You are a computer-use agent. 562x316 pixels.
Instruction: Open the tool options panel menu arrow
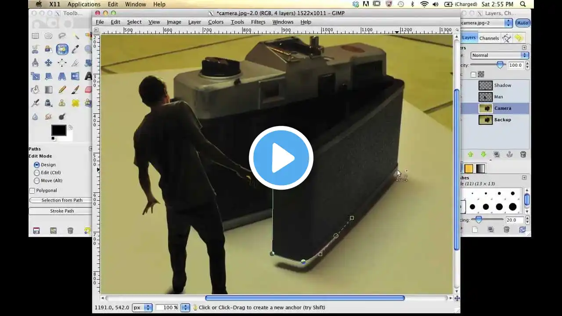(x=90, y=149)
